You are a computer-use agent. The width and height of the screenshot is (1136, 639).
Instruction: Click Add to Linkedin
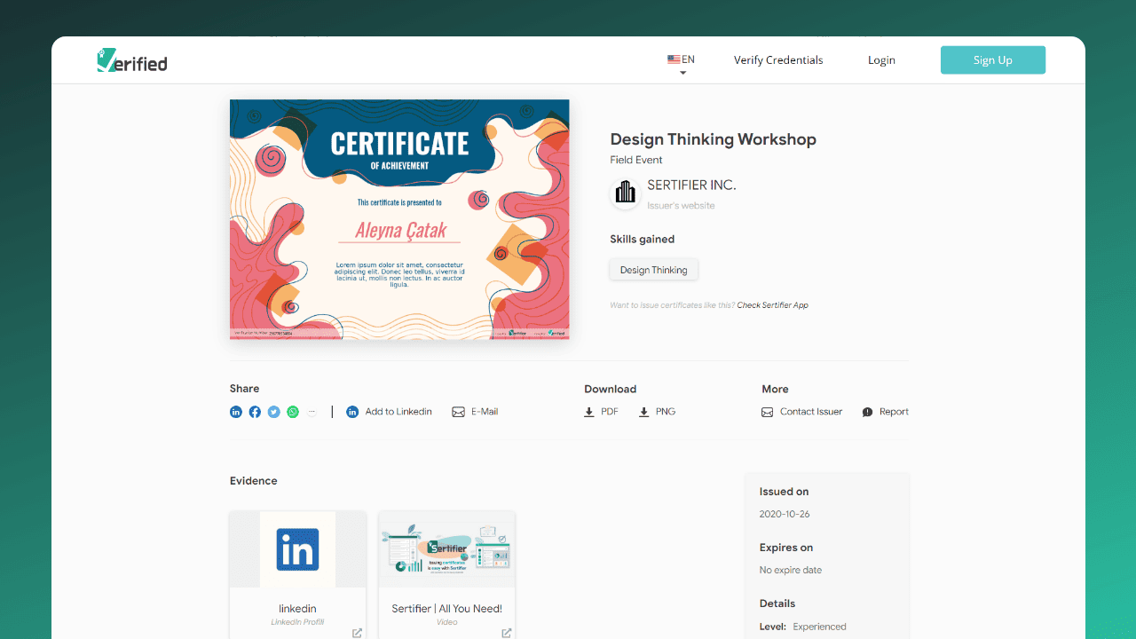(x=390, y=412)
